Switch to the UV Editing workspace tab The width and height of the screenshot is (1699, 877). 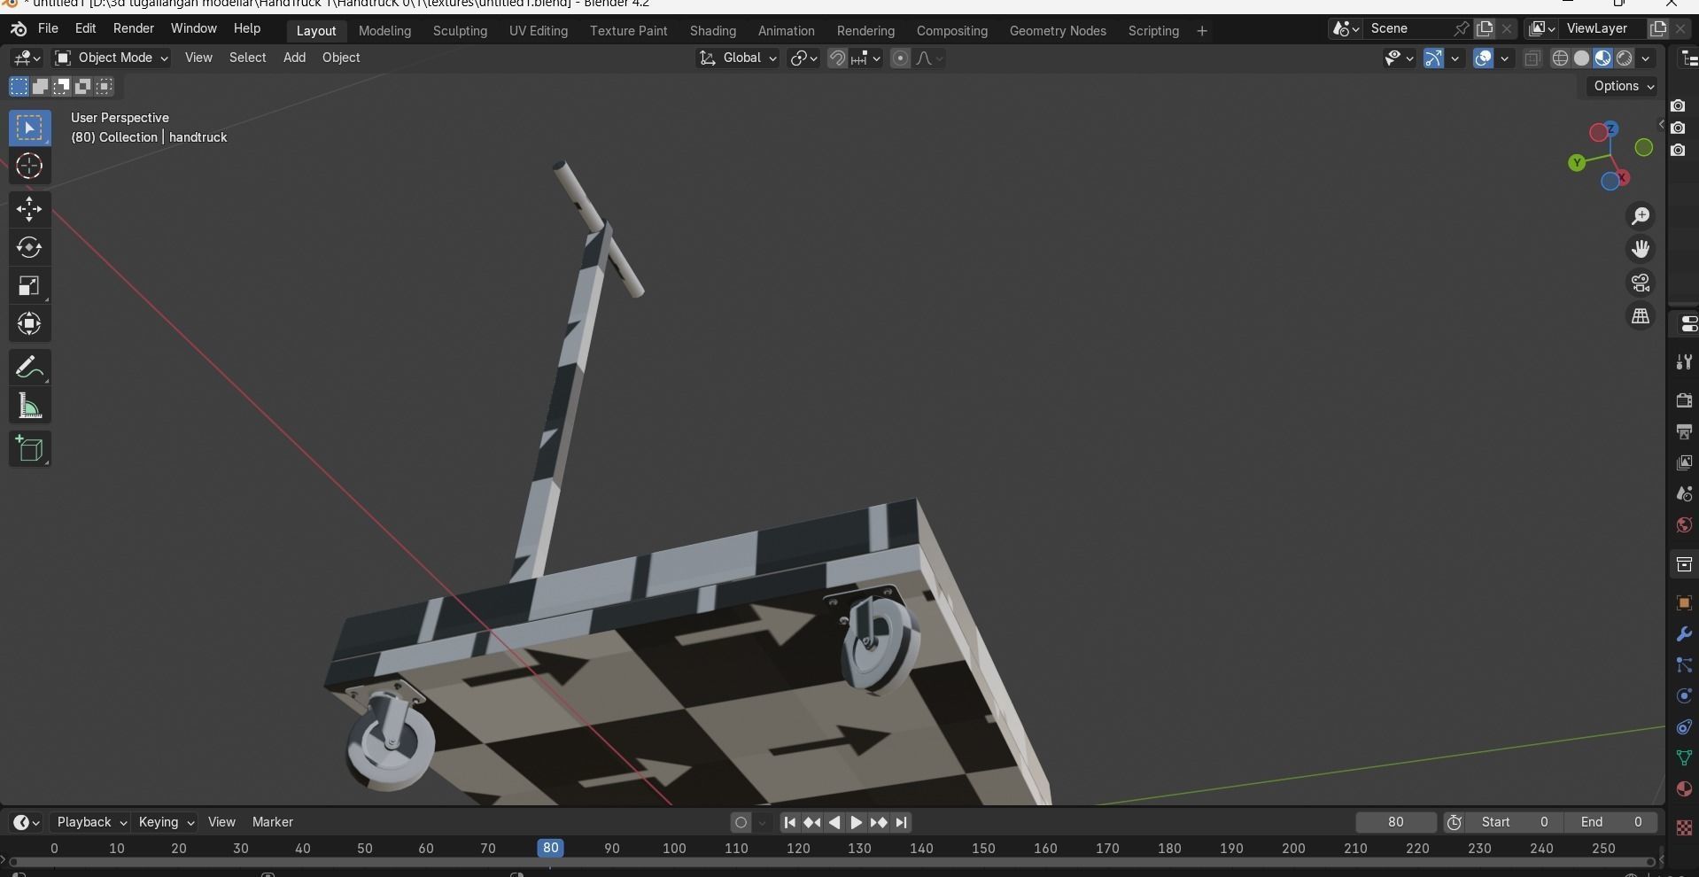click(x=539, y=31)
